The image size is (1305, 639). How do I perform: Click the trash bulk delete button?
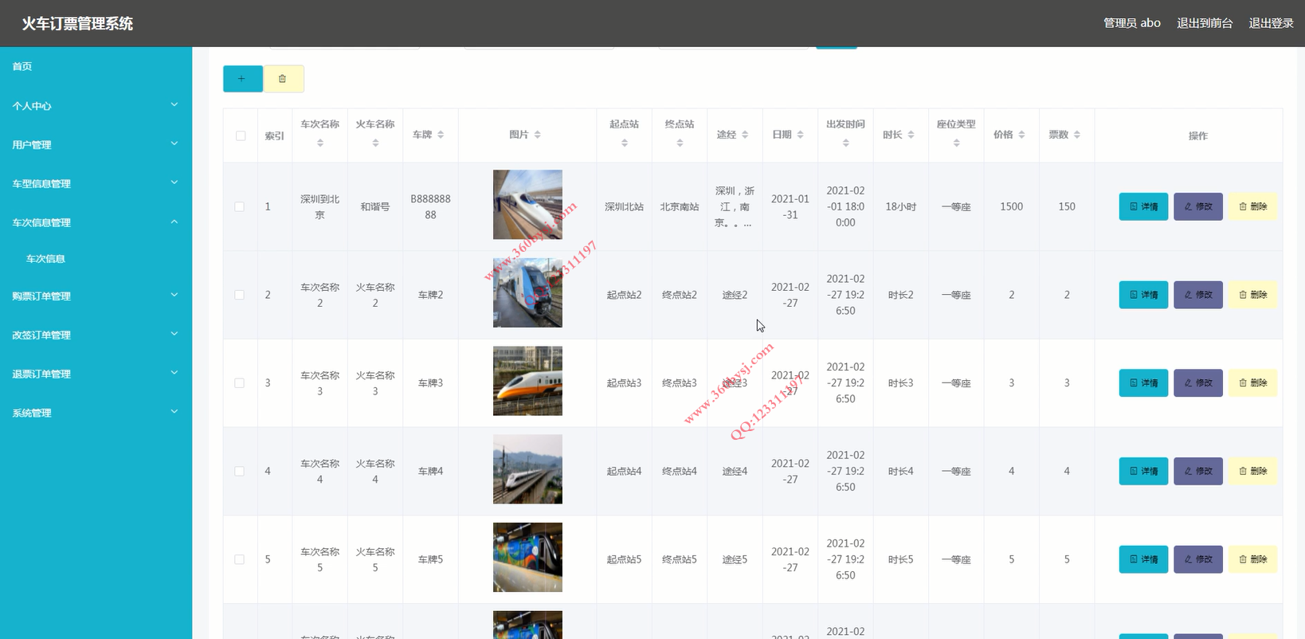point(284,79)
